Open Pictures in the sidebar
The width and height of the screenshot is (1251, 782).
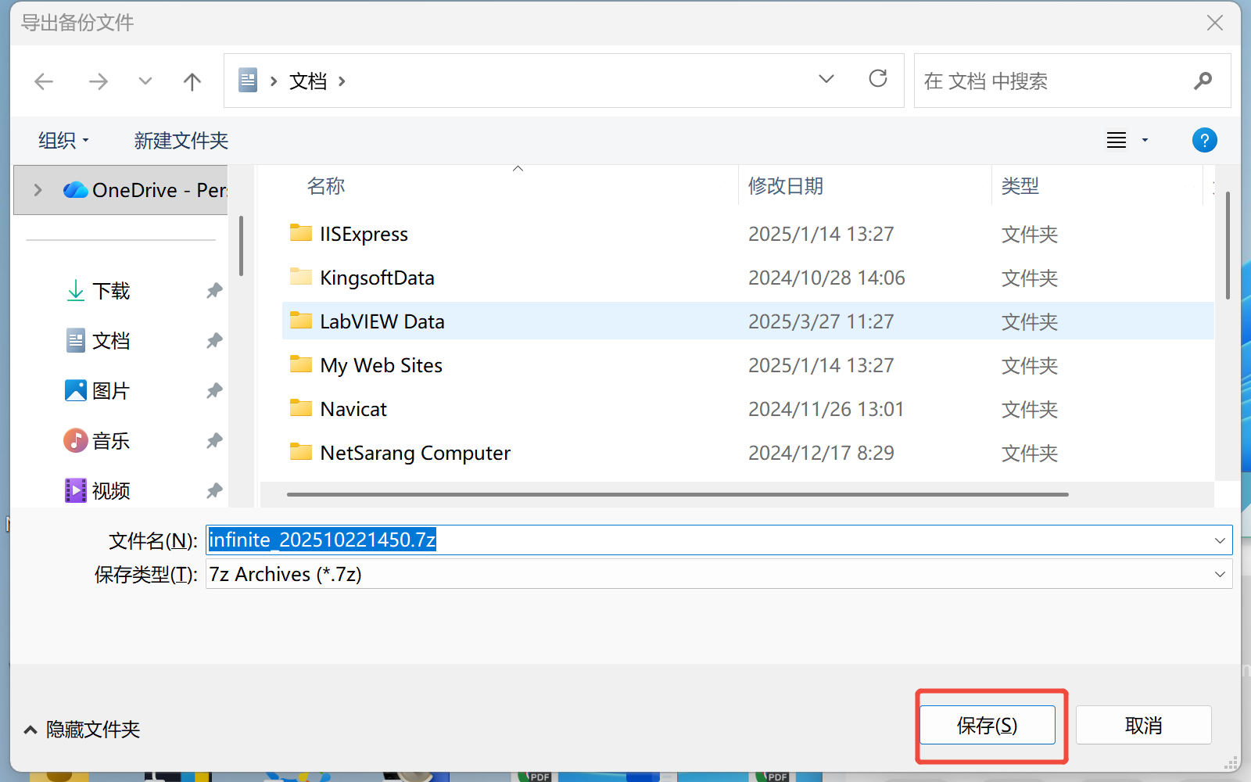click(x=110, y=391)
